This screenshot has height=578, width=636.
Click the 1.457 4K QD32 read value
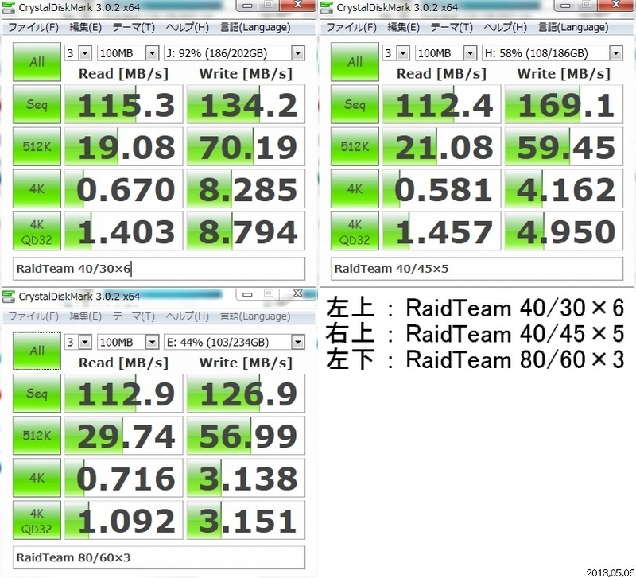click(x=442, y=231)
